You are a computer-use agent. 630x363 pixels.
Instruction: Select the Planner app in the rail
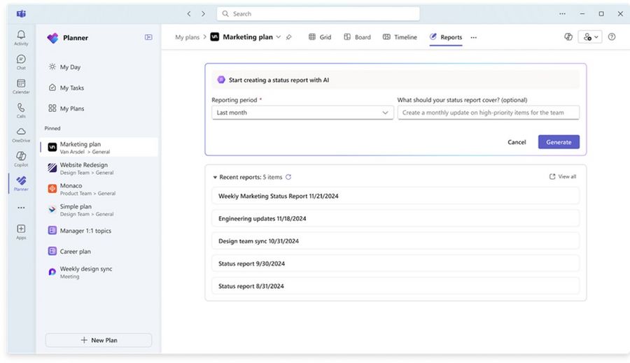point(21,183)
